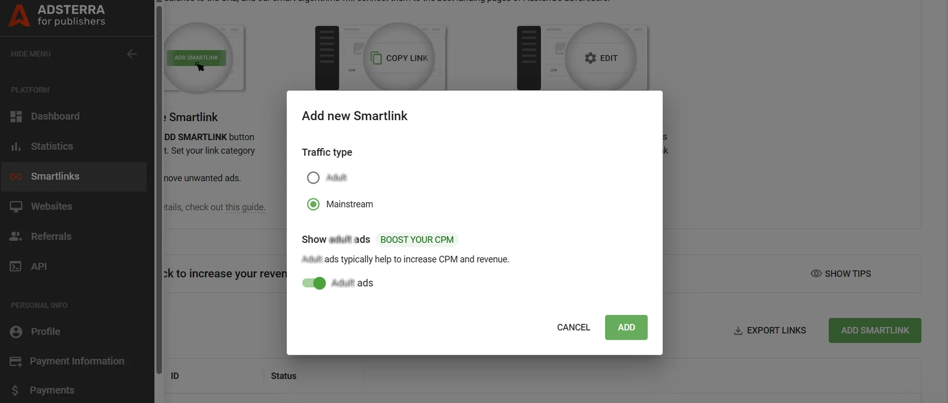Click text 'ads typically help to increase CPM'
The height and width of the screenshot is (403, 948).
(391, 259)
